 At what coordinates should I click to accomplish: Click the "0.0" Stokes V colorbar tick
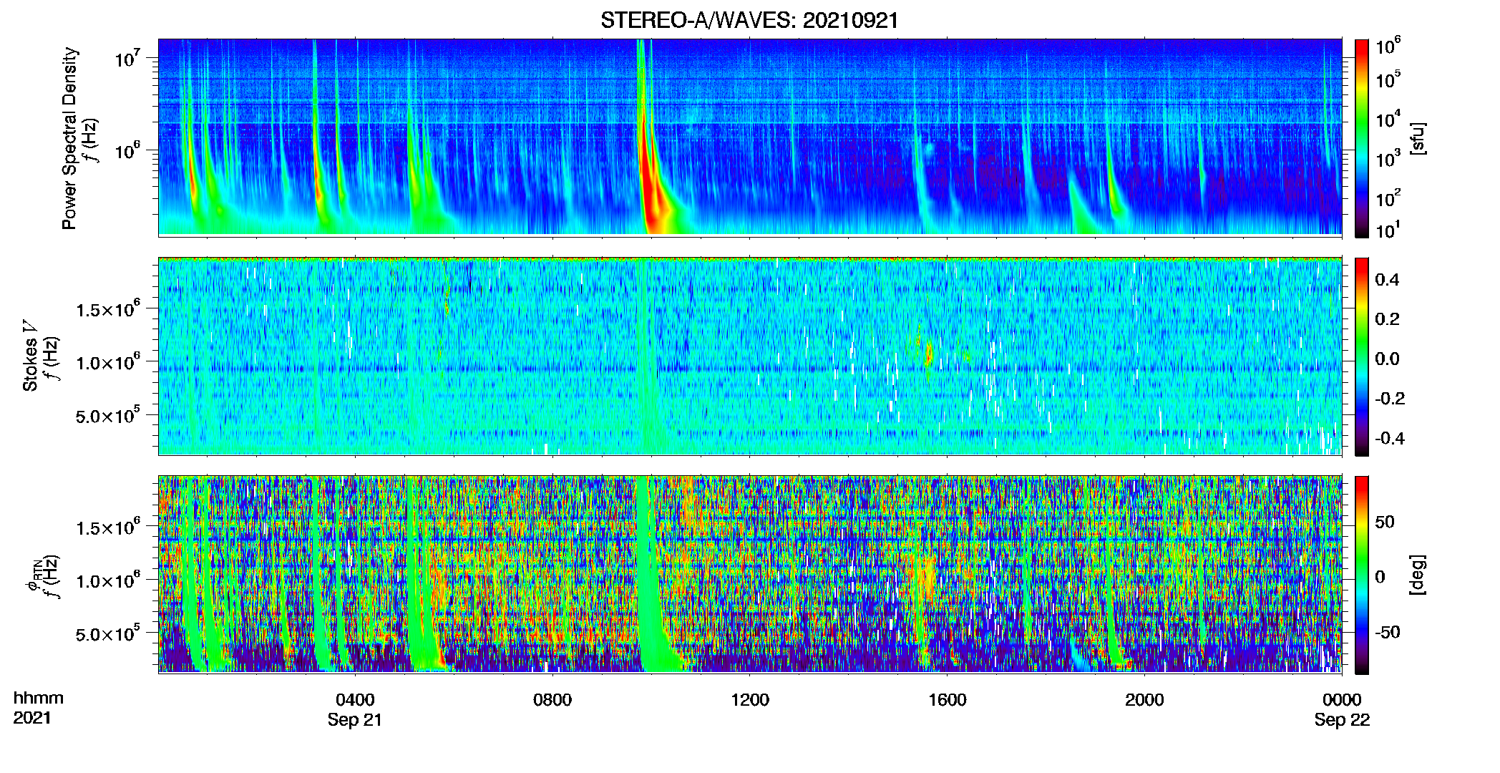pos(1387,359)
